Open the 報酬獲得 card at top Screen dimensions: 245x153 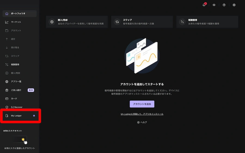pos(207,22)
